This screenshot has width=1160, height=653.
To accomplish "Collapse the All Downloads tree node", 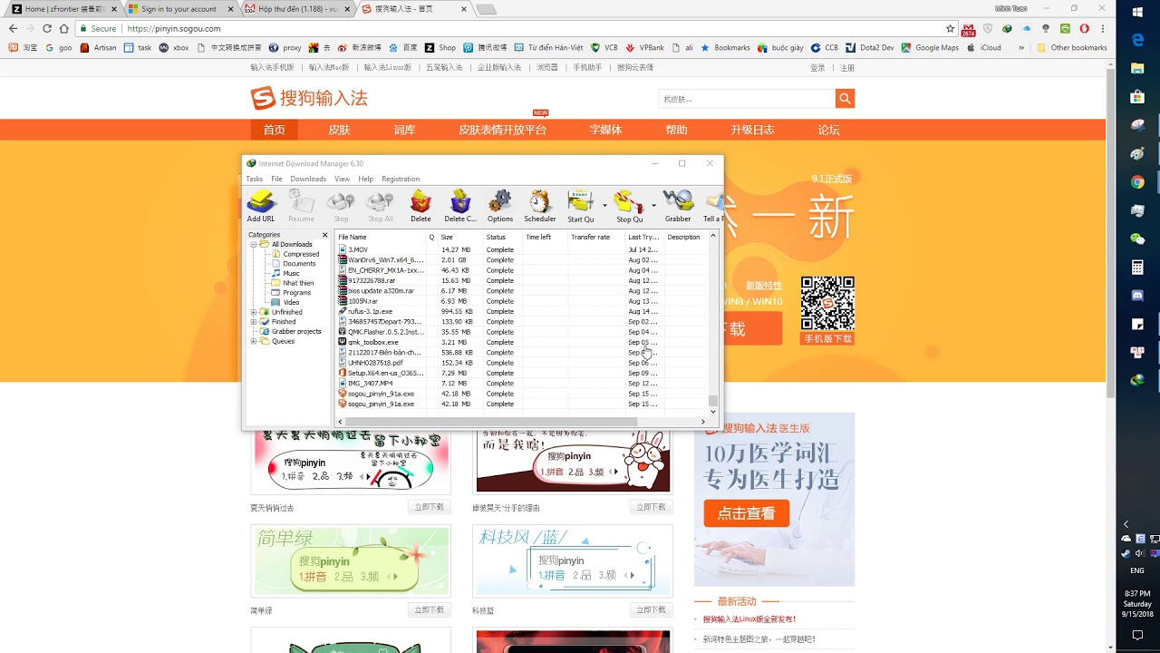I will pos(254,245).
